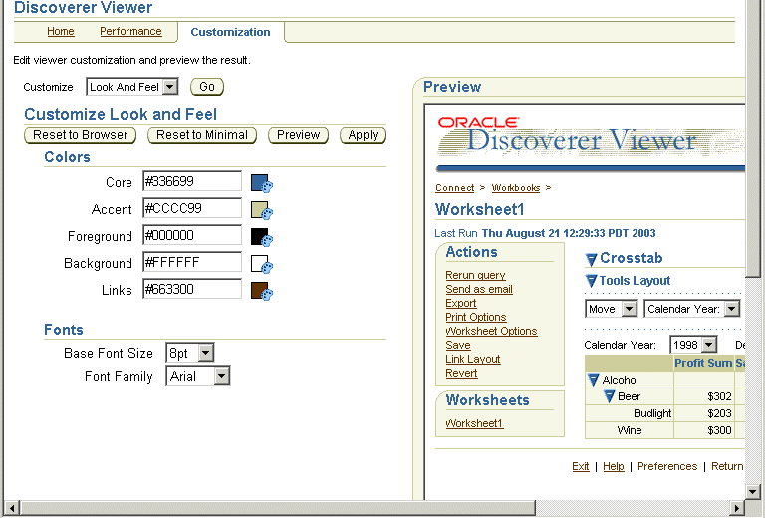Screen dimensions: 765x518
Task: Follow the Connect breadcrumb link
Action: tap(454, 188)
